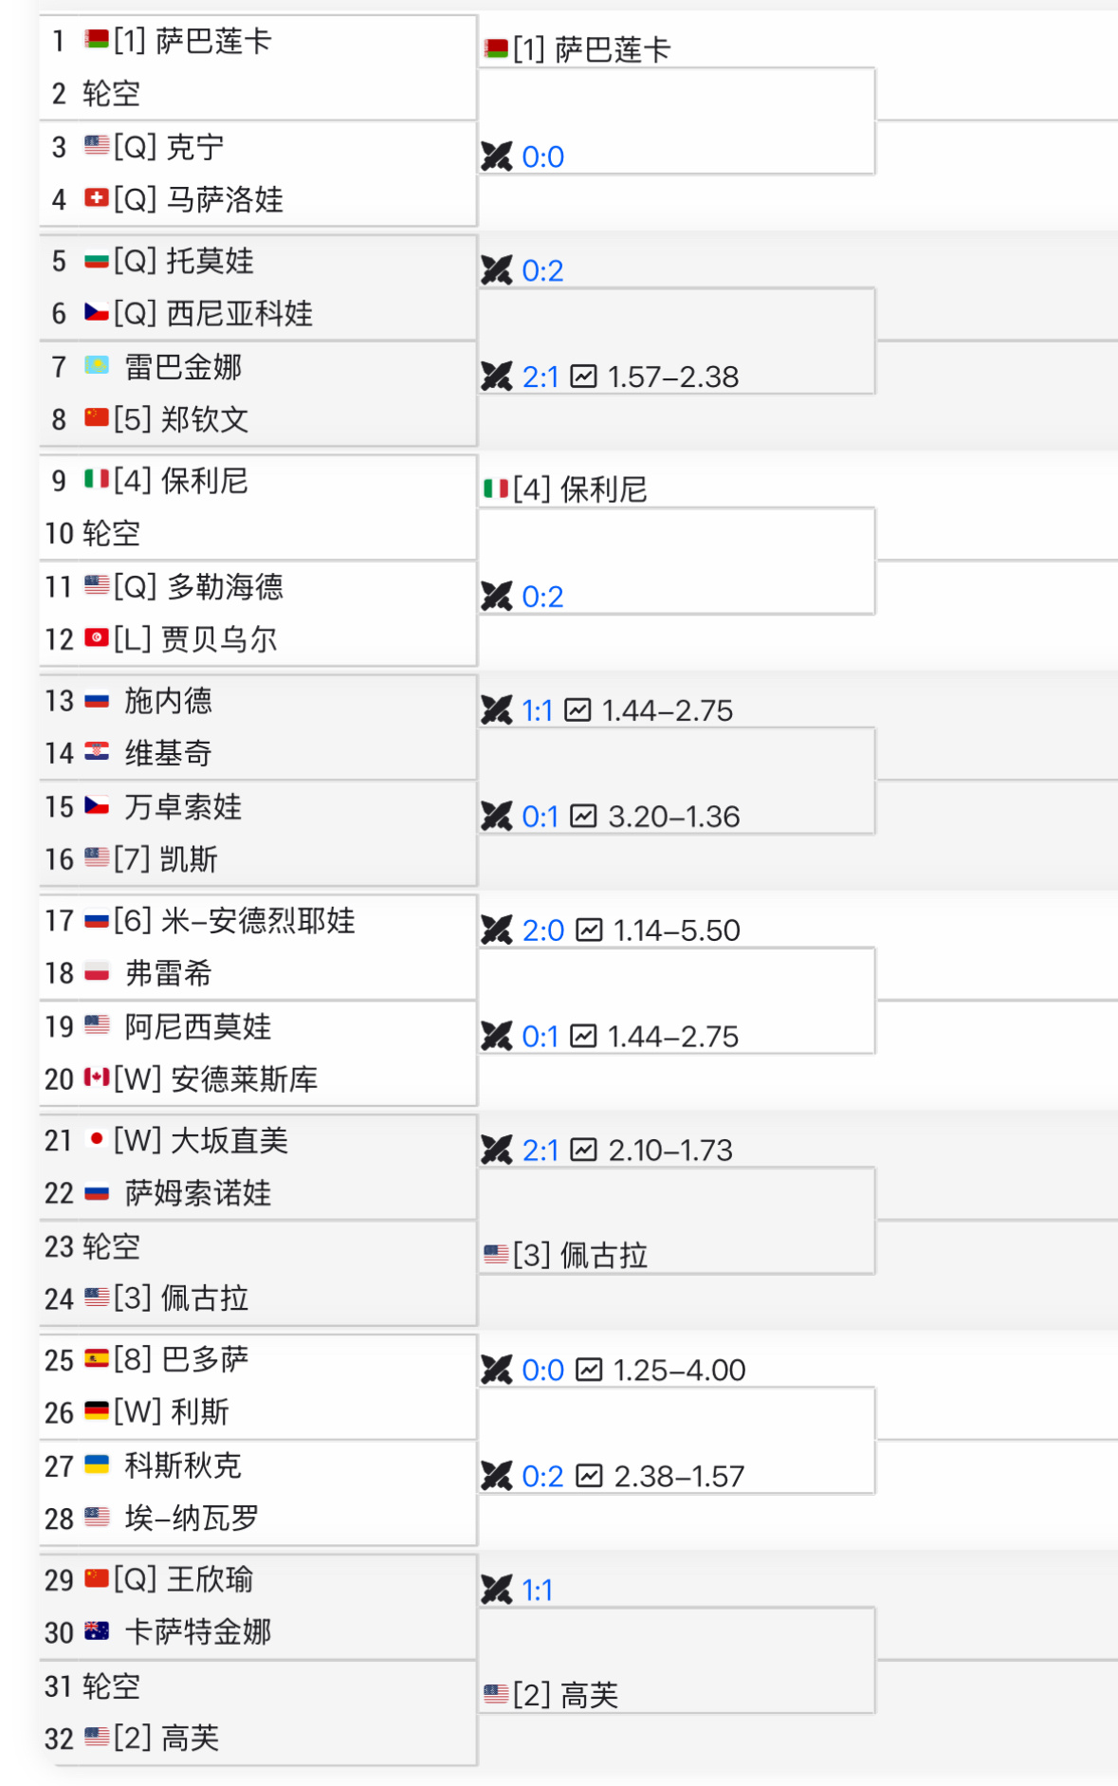Image resolution: width=1118 pixels, height=1786 pixels.
Task: Click the odds chart icon beside 3.20–1.36
Action: [x=583, y=816]
